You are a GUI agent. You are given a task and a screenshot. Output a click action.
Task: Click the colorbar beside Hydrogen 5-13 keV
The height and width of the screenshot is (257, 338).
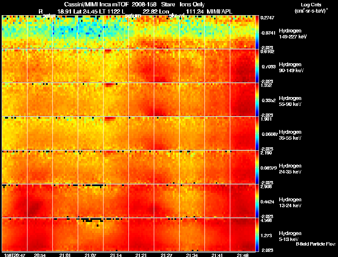257,235
